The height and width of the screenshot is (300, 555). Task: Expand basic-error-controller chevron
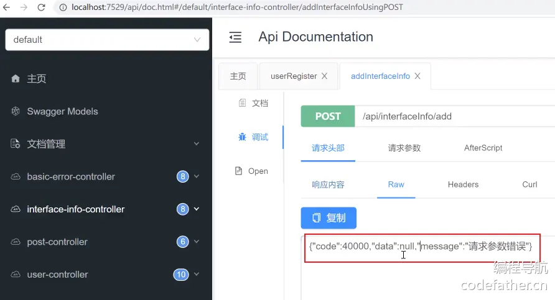[197, 176]
